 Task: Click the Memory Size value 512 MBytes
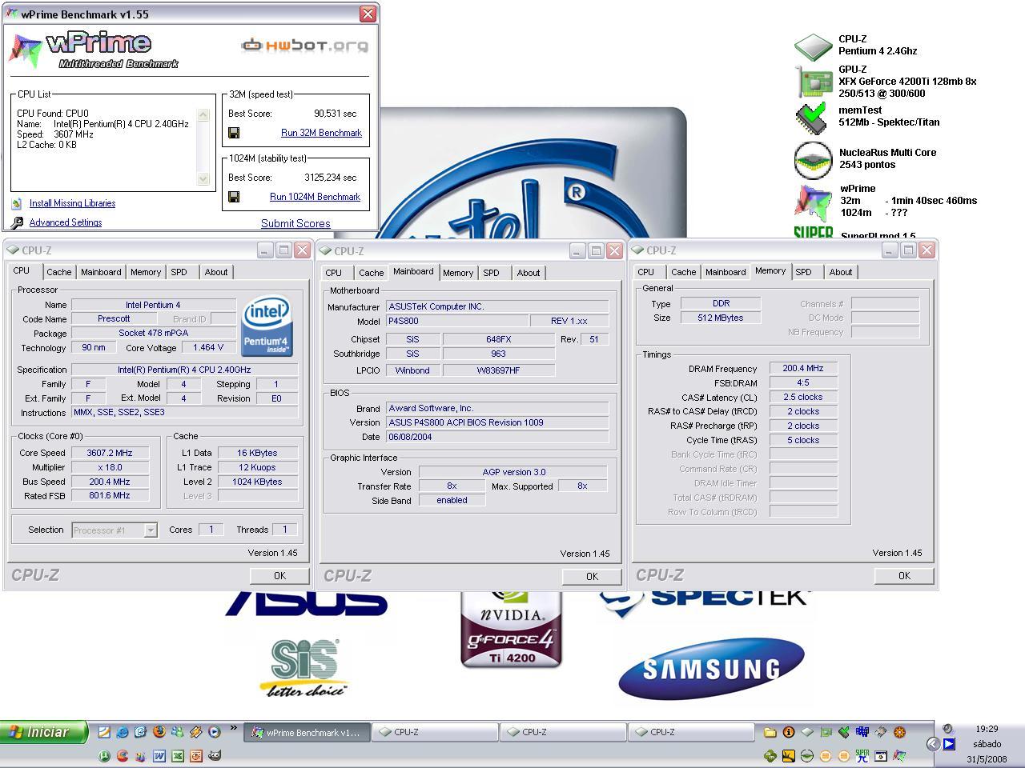click(720, 318)
